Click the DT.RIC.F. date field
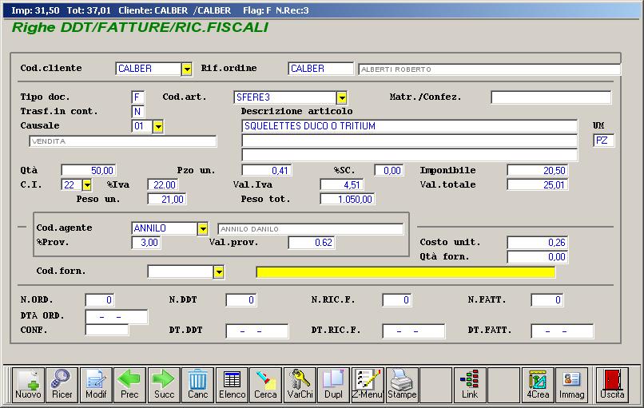This screenshot has height=408, width=644. click(414, 331)
